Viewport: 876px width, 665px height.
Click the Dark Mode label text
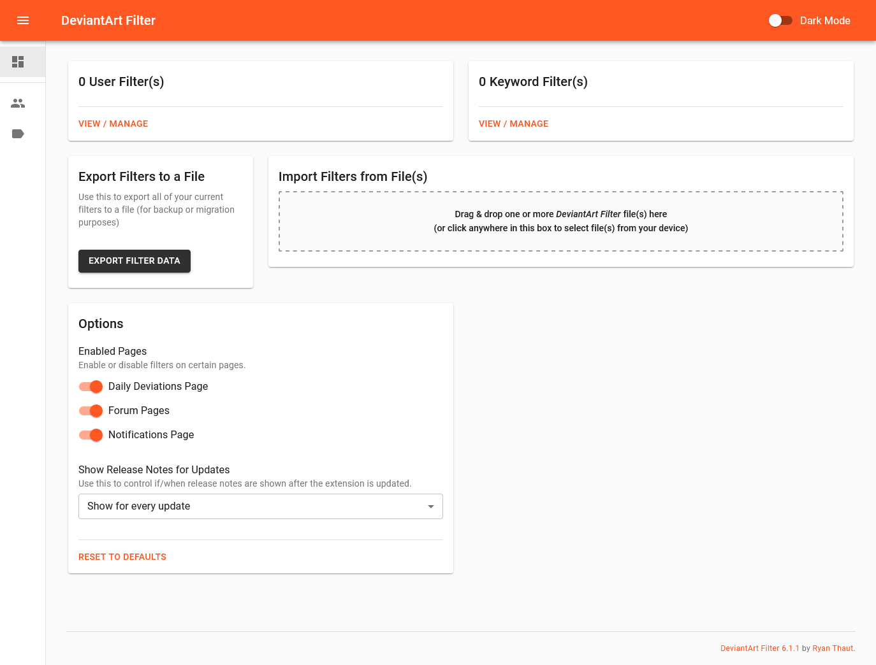click(x=825, y=20)
